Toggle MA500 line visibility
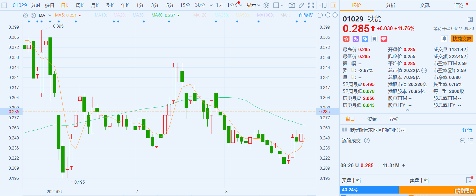Screen dimensions: 476x196 [242, 15]
